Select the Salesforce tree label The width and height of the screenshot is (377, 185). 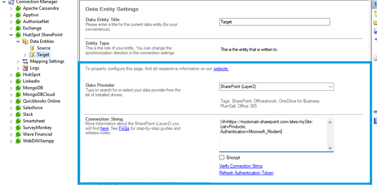pyautogui.click(x=33, y=108)
